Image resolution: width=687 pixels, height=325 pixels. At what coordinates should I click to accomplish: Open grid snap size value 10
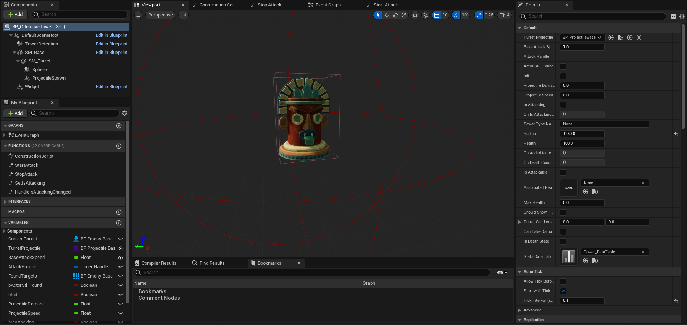445,15
